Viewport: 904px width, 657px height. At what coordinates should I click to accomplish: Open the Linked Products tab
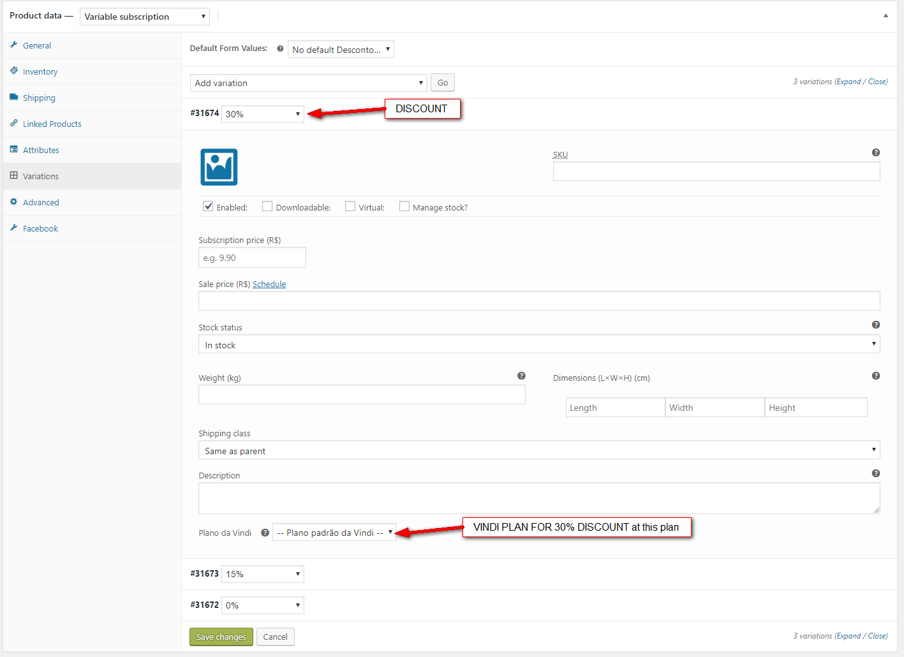pos(92,124)
